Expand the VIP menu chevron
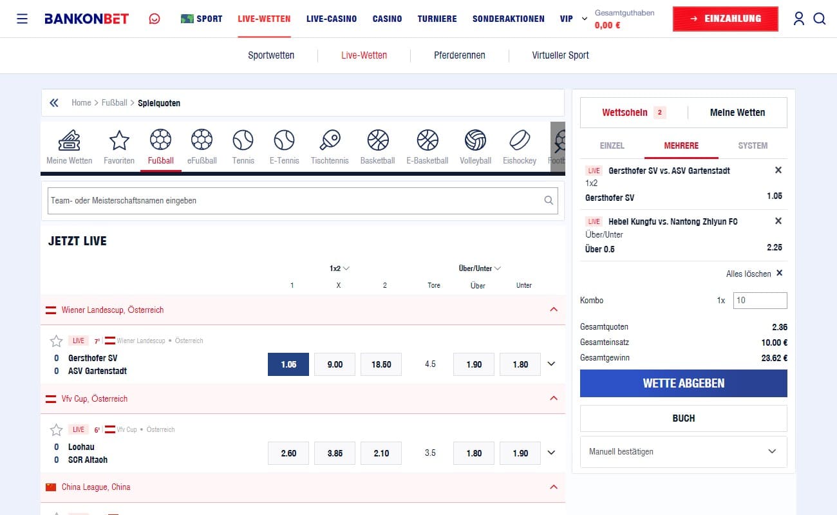Viewport: 837px width, 515px height. pos(585,19)
